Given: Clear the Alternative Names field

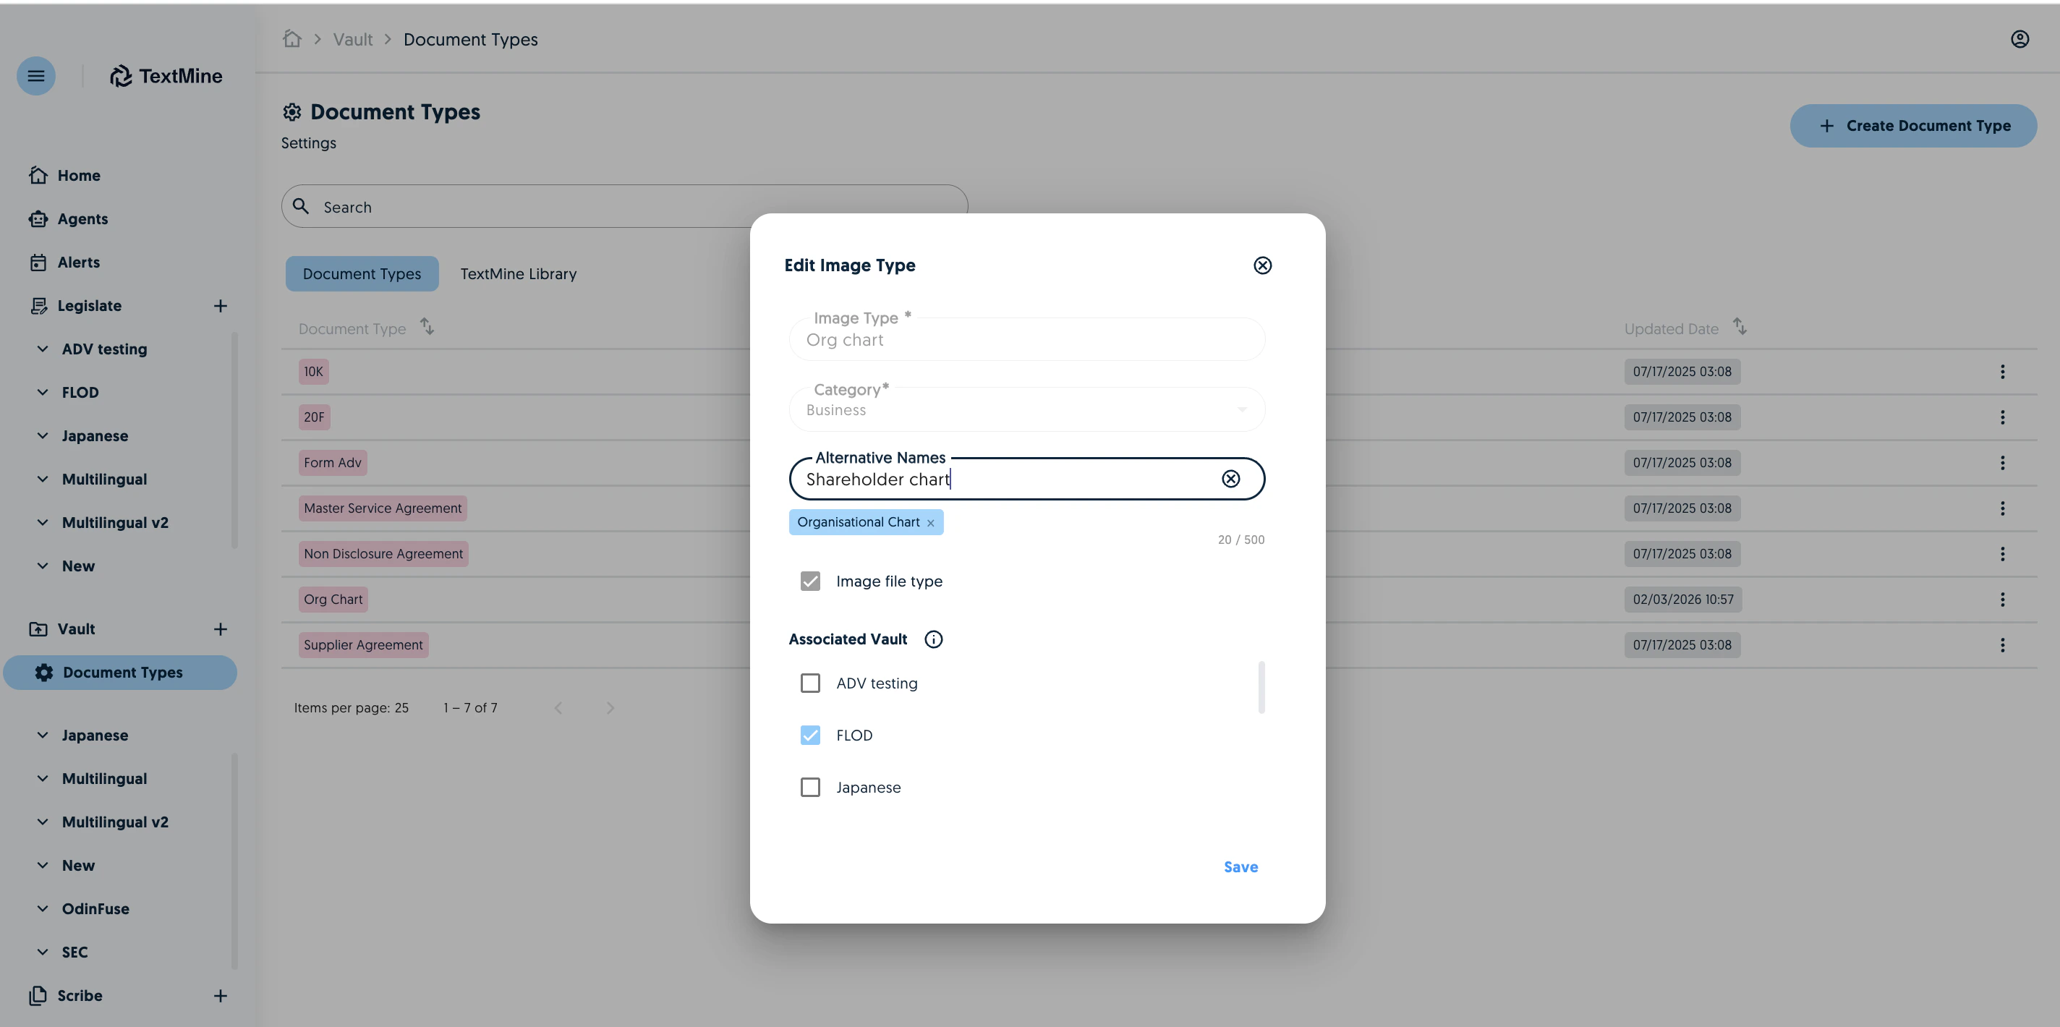Looking at the screenshot, I should (1230, 478).
